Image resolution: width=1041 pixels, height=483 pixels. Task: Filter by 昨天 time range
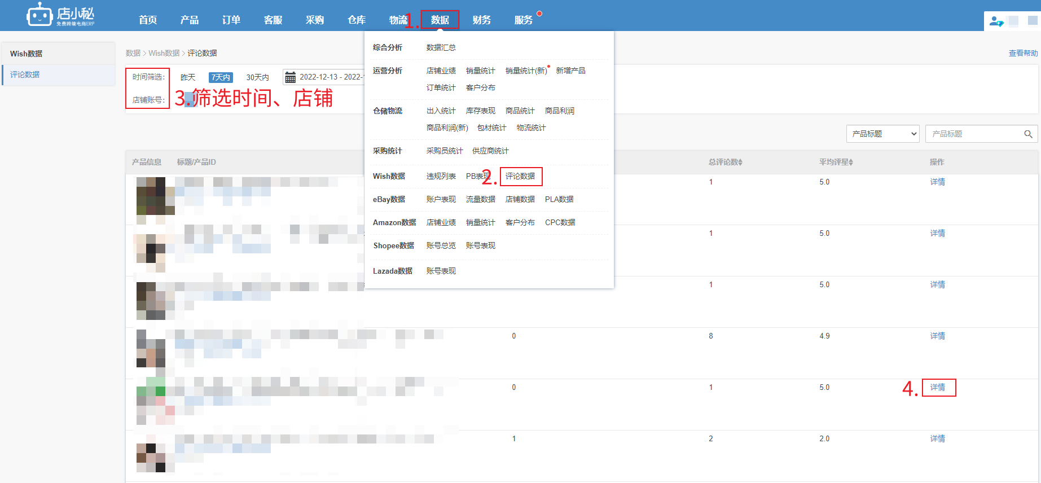click(x=188, y=77)
